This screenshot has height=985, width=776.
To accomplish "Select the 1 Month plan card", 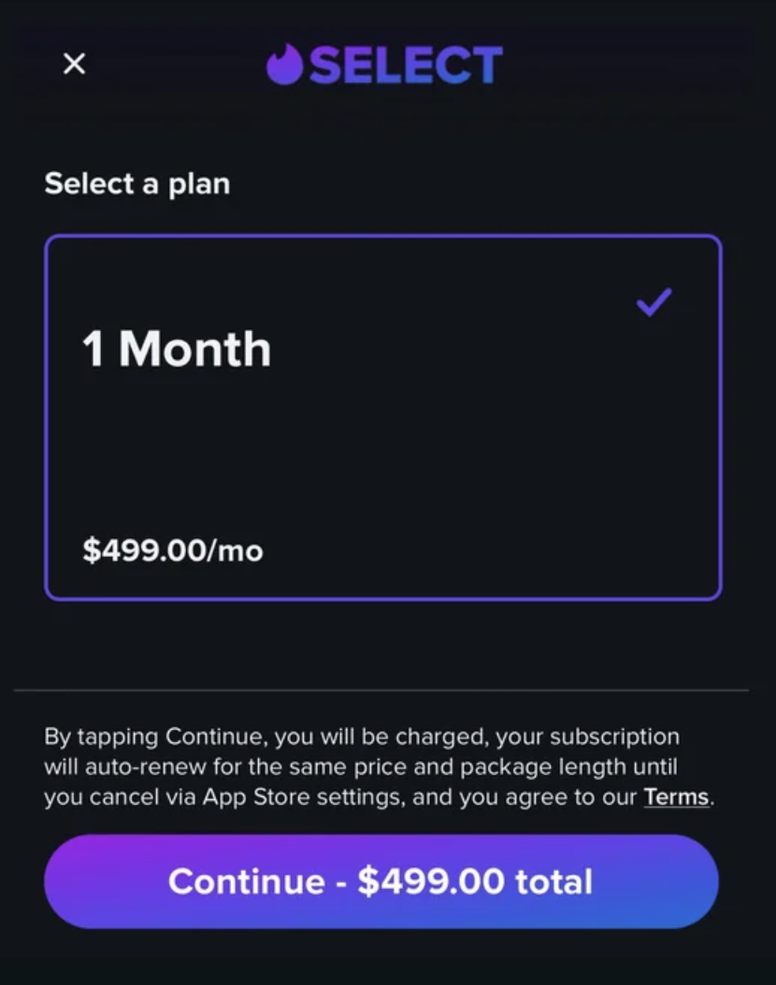I will (x=383, y=417).
